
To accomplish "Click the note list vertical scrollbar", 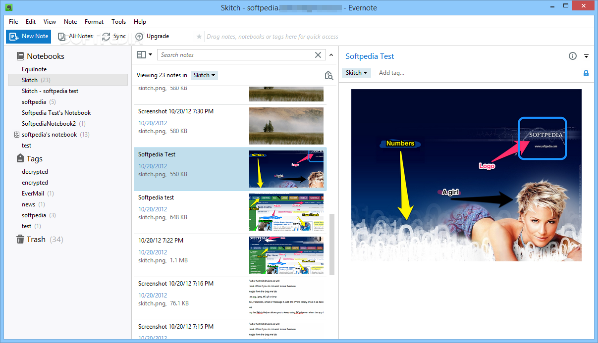I will (x=332, y=245).
